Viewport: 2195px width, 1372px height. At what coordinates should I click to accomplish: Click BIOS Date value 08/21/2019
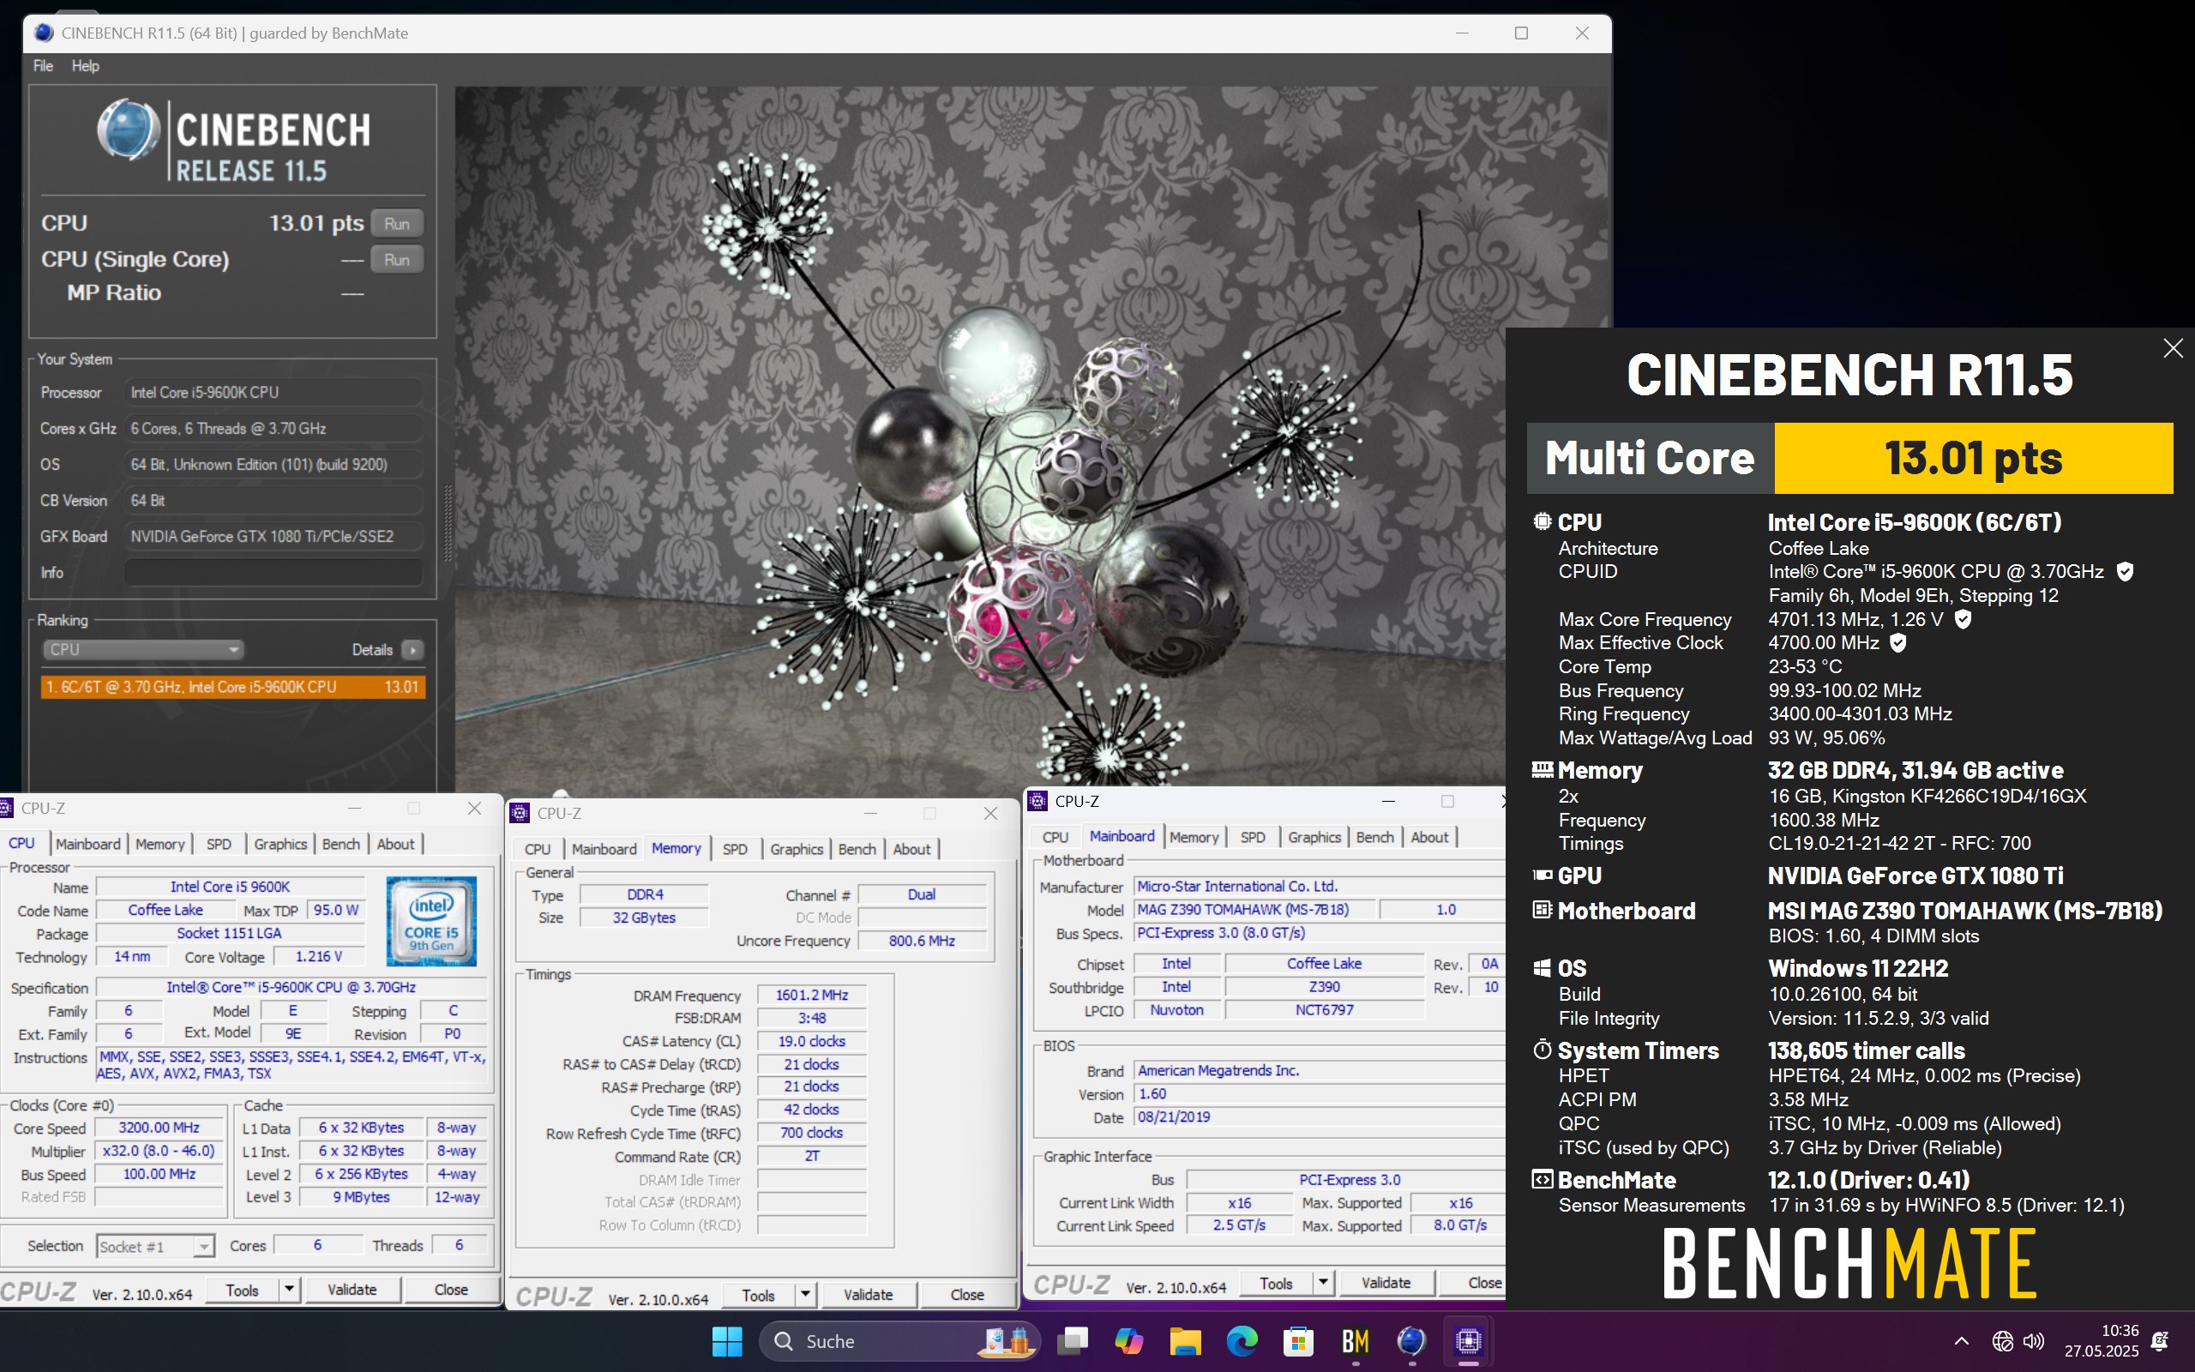1320,1117
